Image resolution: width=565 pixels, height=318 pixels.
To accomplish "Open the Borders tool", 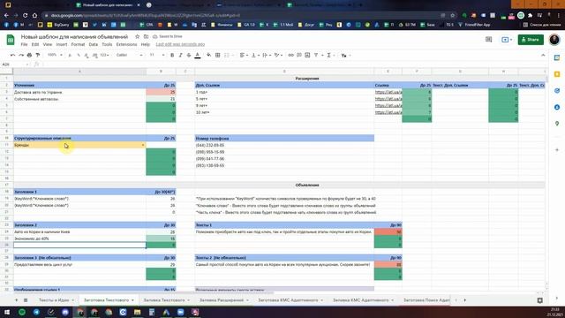I will tap(218, 55).
